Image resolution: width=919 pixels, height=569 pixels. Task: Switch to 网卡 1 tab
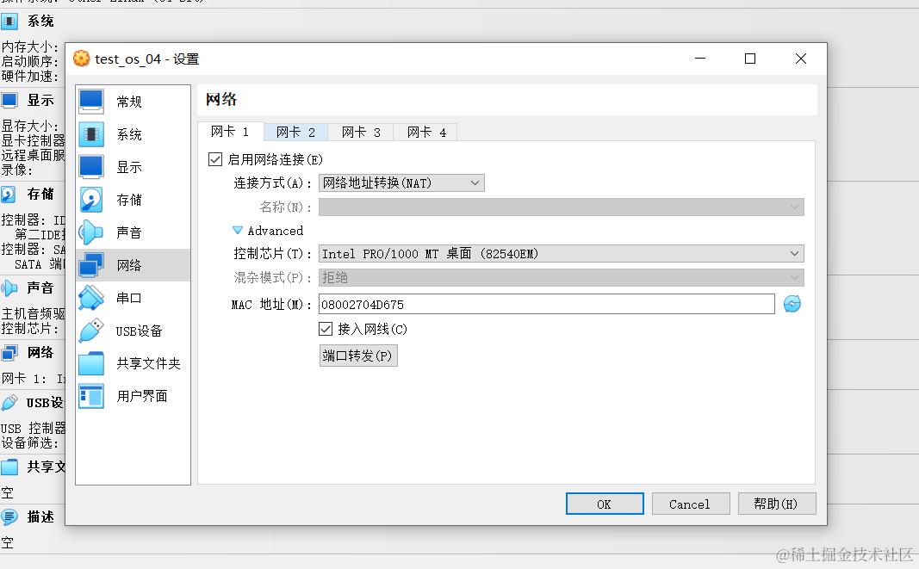pos(230,132)
